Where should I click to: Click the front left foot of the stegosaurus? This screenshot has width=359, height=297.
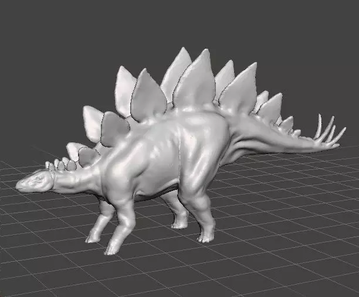[111, 249]
